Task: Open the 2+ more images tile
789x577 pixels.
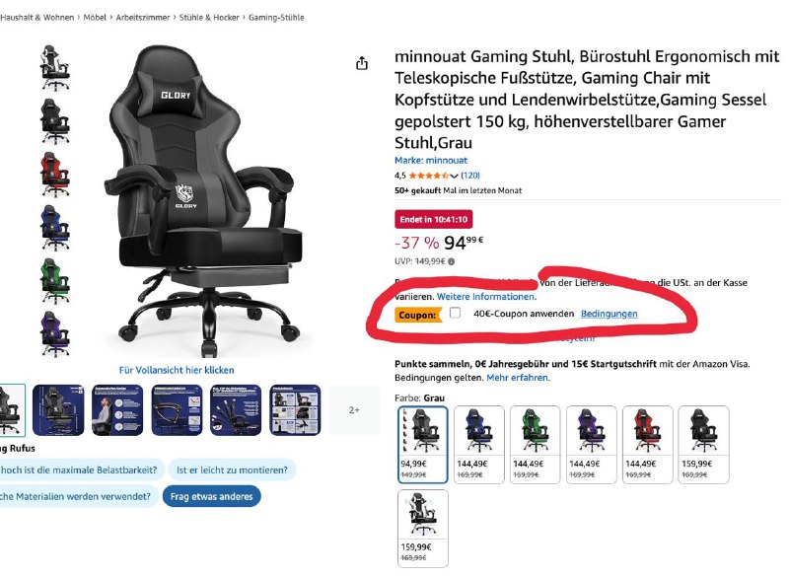Action: pyautogui.click(x=354, y=410)
